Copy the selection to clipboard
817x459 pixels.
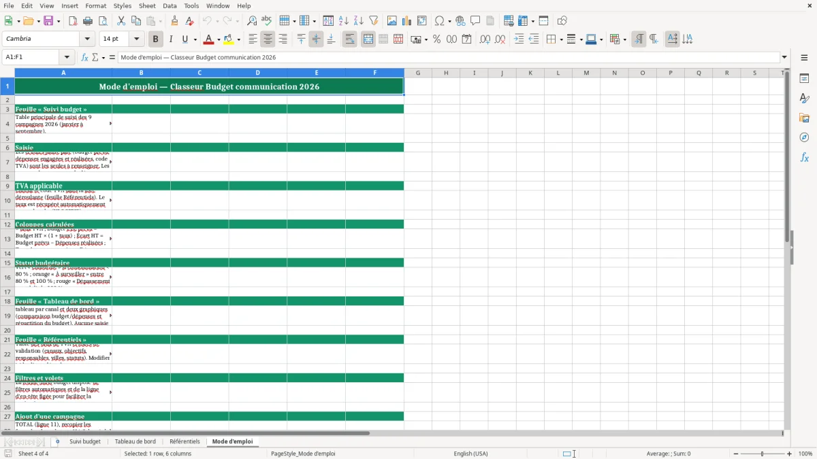(136, 21)
